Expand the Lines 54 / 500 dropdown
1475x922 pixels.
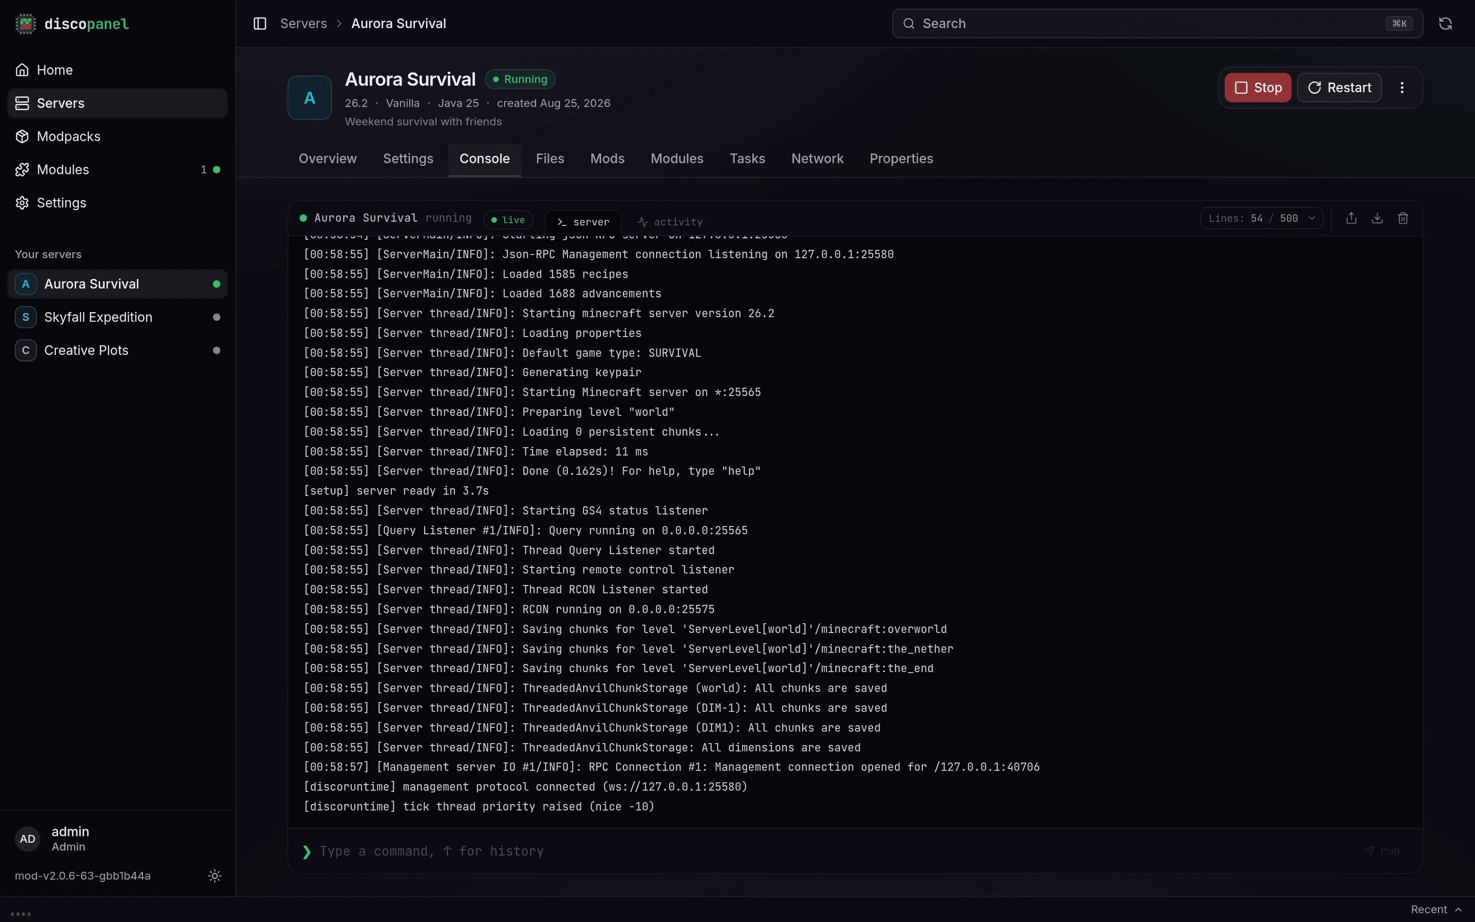1262,219
